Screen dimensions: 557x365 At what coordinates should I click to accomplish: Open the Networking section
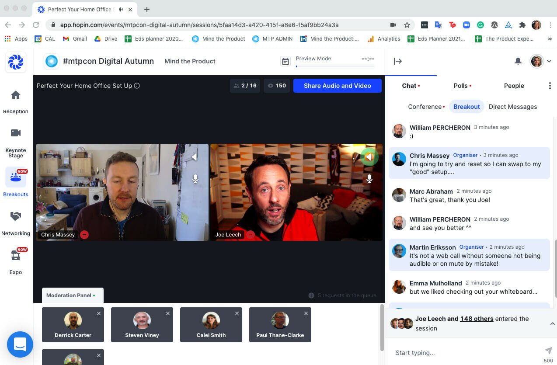(16, 222)
